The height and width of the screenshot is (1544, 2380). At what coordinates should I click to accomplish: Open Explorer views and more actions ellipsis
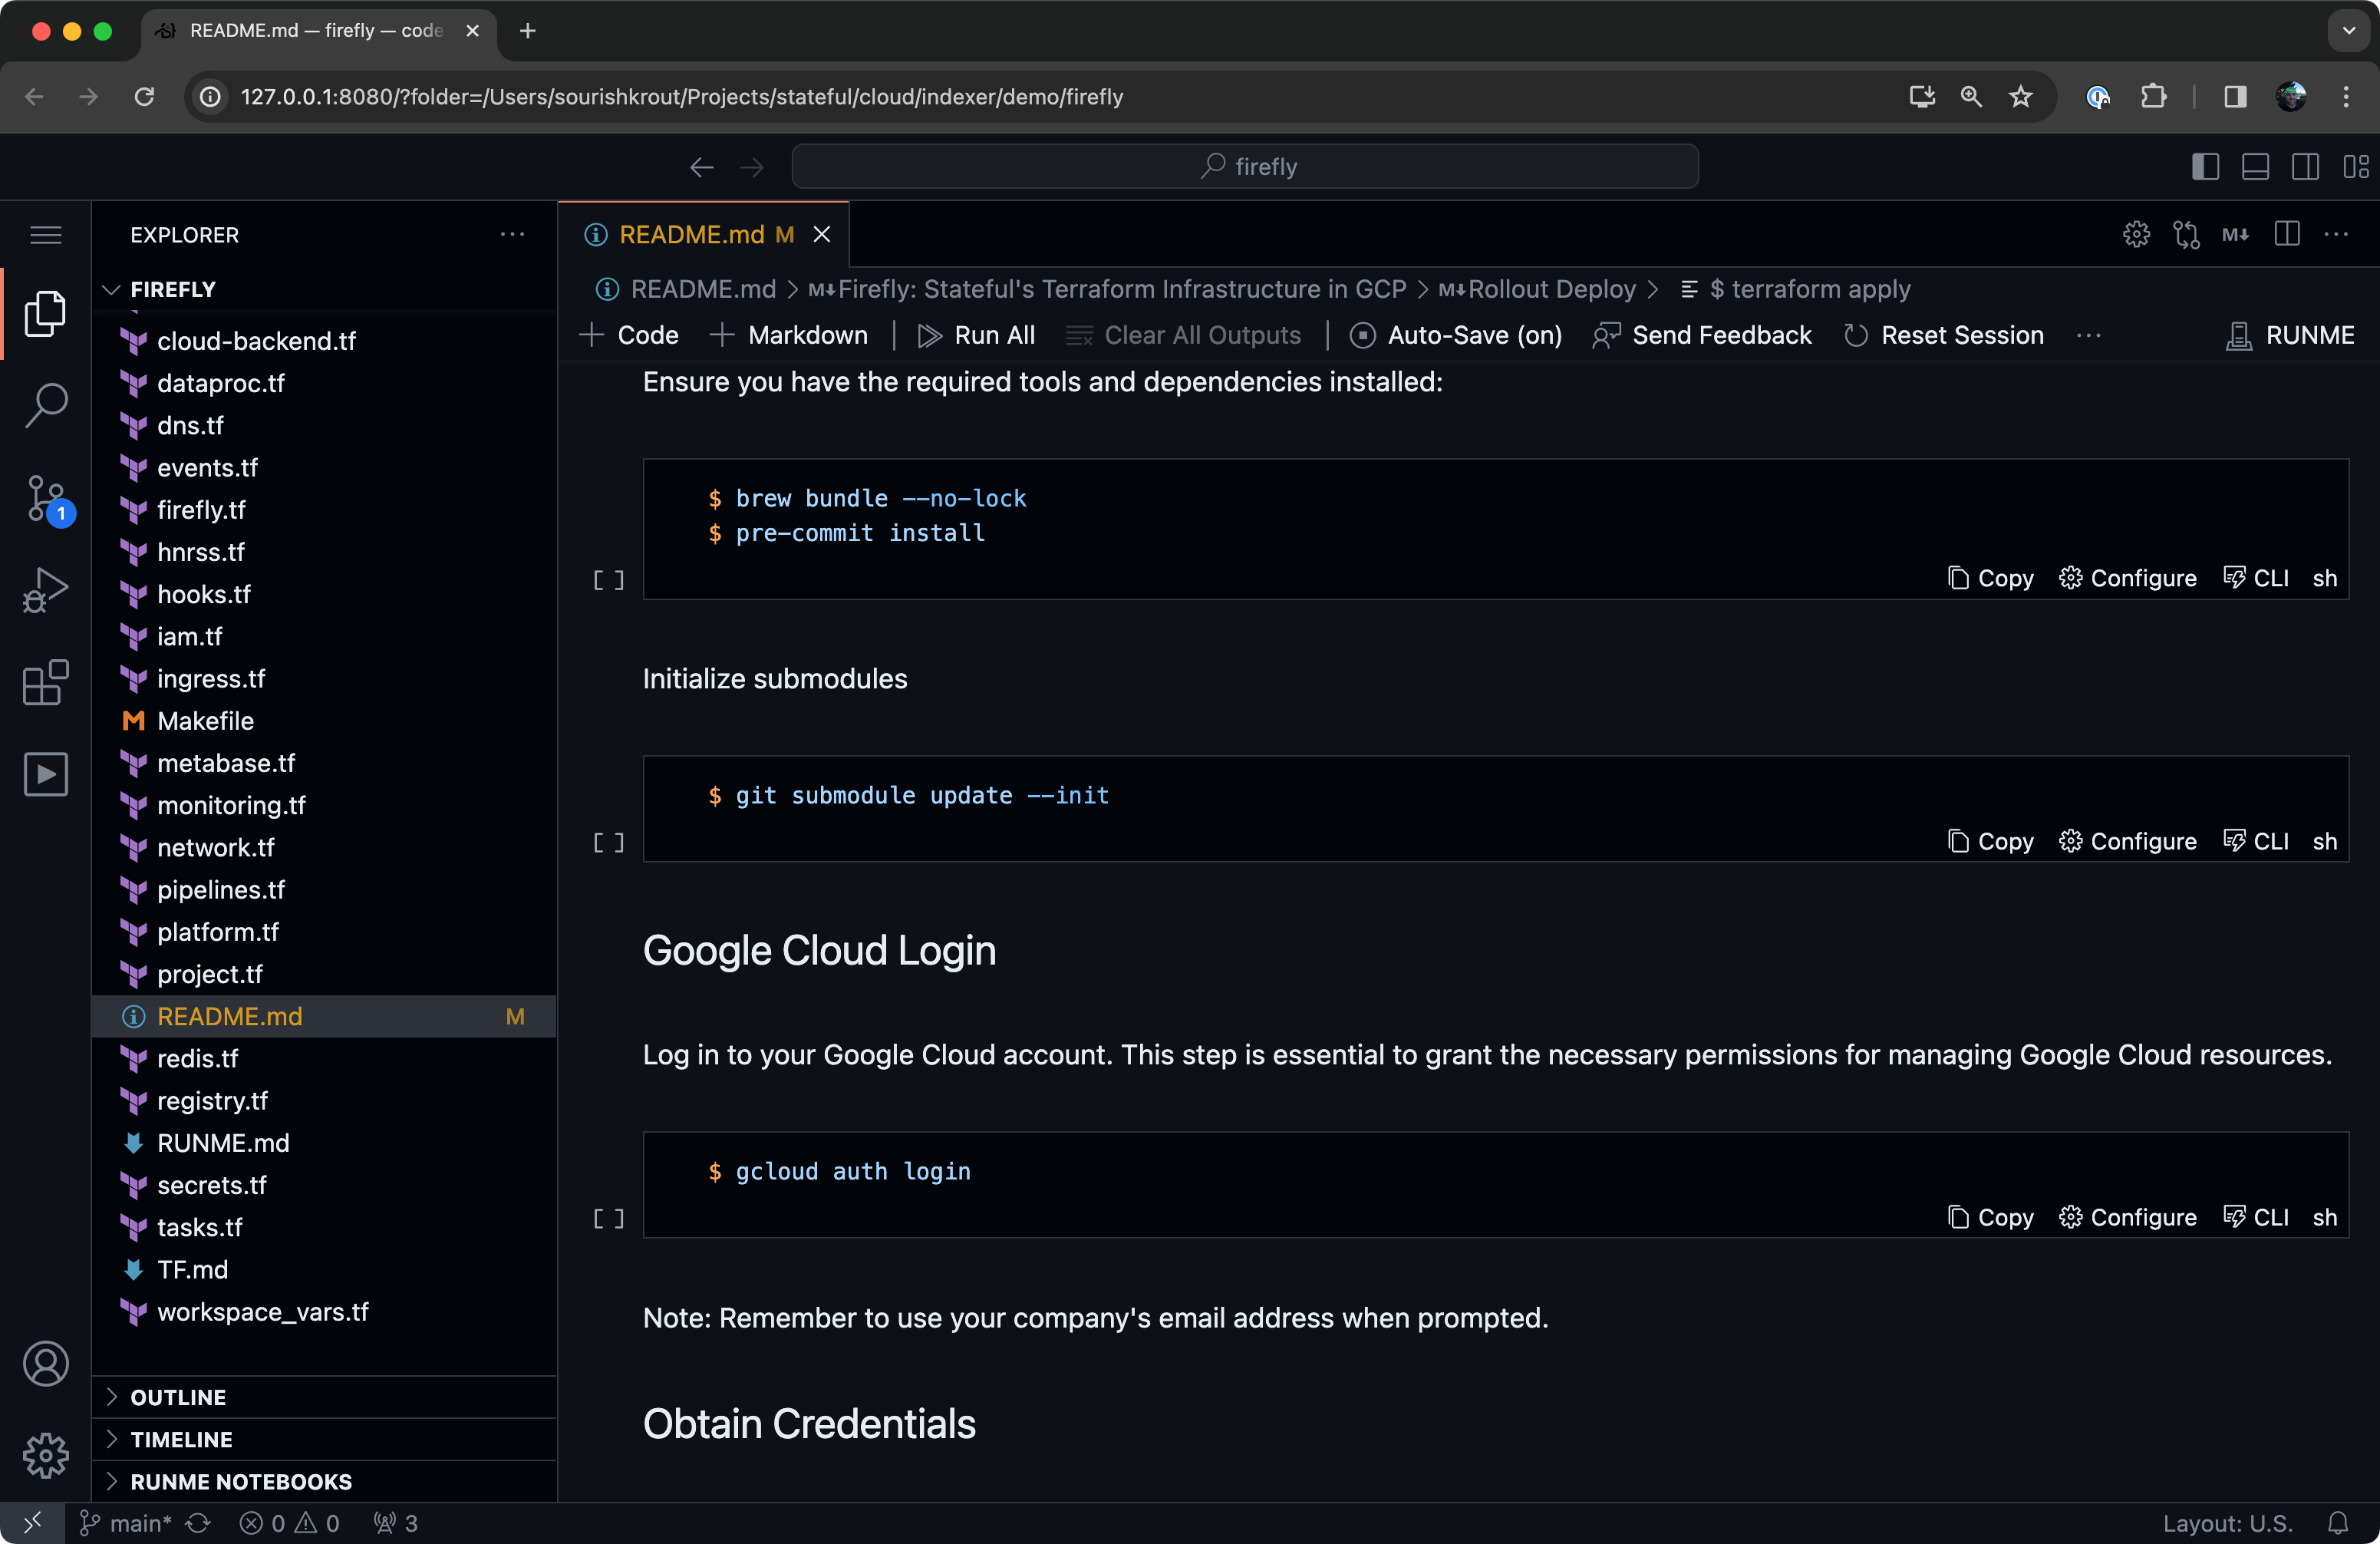click(x=512, y=234)
